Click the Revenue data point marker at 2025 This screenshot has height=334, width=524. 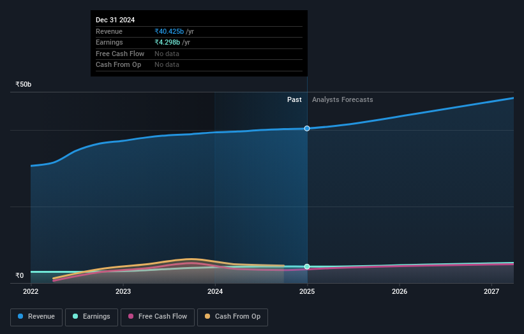coord(307,129)
